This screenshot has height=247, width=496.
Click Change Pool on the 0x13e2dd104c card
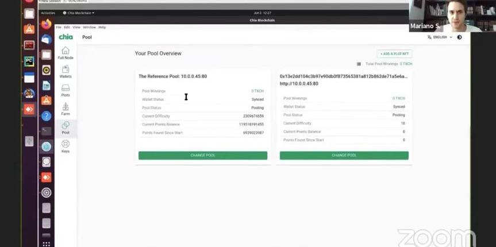tap(344, 156)
